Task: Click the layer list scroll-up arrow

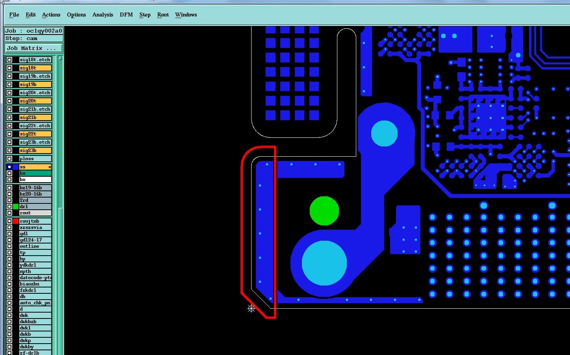Action: [x=60, y=58]
